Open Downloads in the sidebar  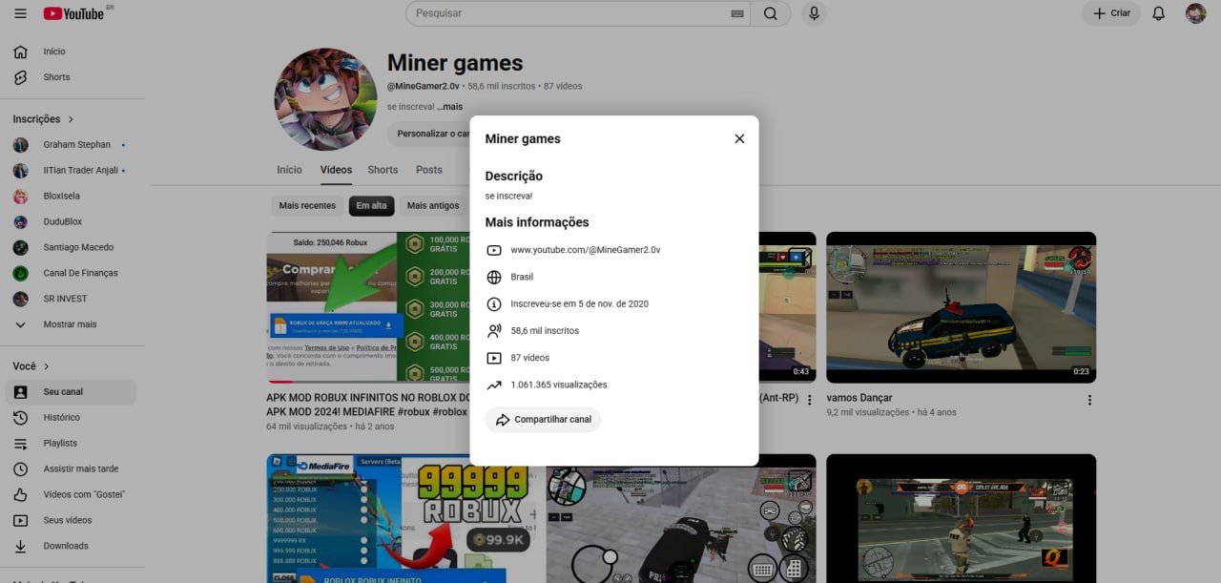point(72,546)
